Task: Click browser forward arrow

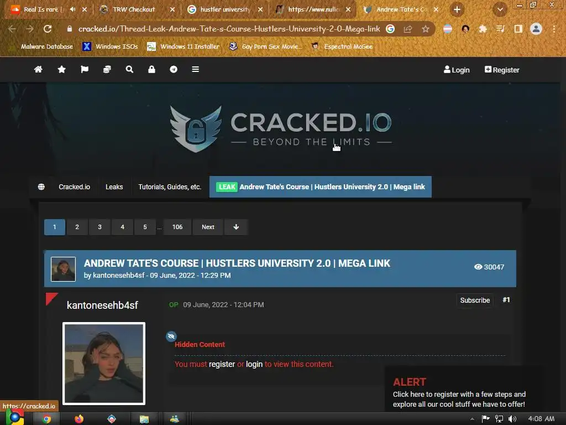Action: point(30,29)
